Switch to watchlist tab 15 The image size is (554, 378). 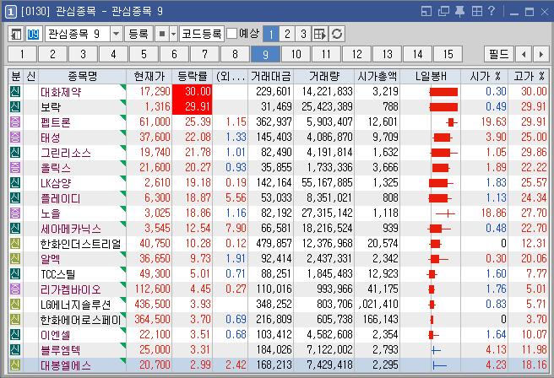[448, 54]
